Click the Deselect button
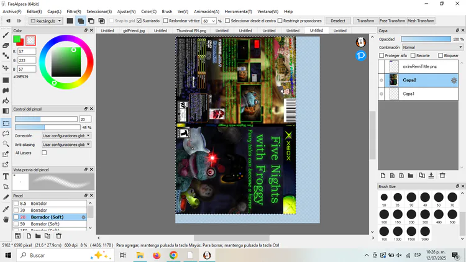The height and width of the screenshot is (262, 466). (x=338, y=20)
